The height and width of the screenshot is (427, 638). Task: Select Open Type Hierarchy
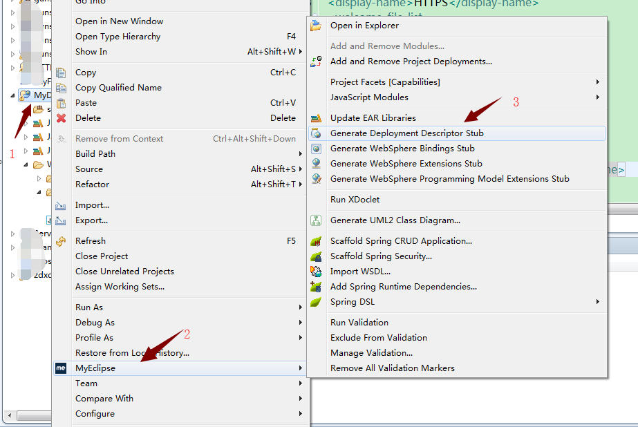click(x=118, y=37)
